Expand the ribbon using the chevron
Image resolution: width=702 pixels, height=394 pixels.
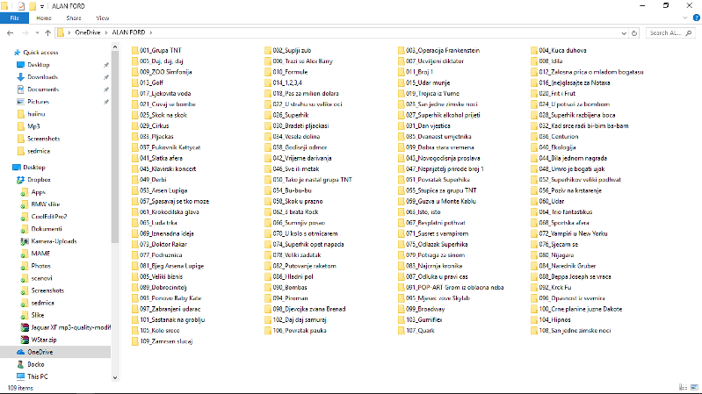(684, 18)
